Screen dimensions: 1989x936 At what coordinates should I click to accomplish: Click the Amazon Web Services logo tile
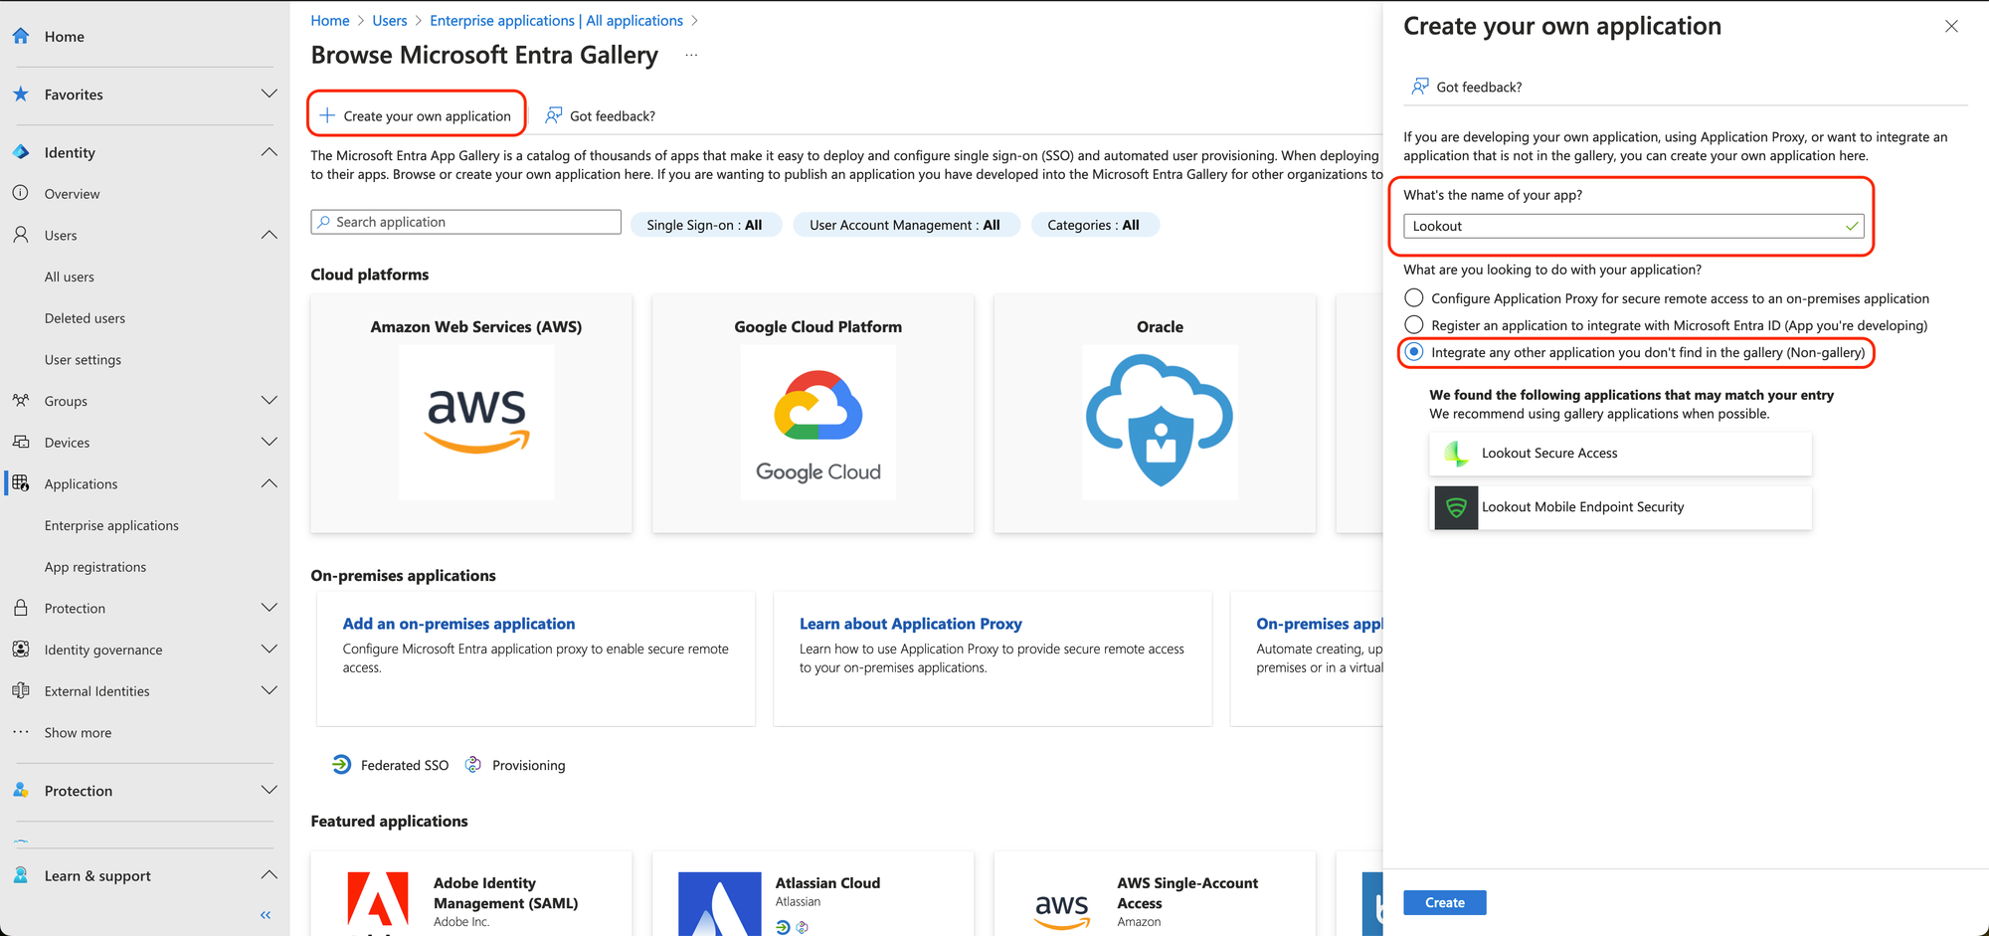coord(476,422)
